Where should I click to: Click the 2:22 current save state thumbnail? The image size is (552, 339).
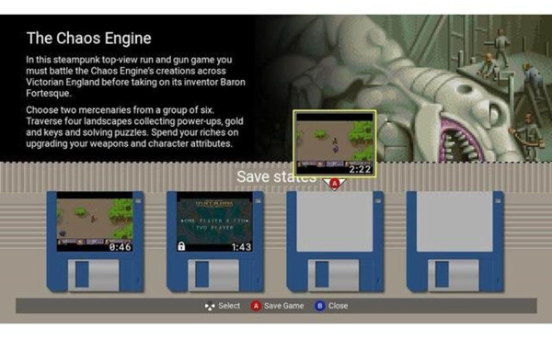[335, 143]
